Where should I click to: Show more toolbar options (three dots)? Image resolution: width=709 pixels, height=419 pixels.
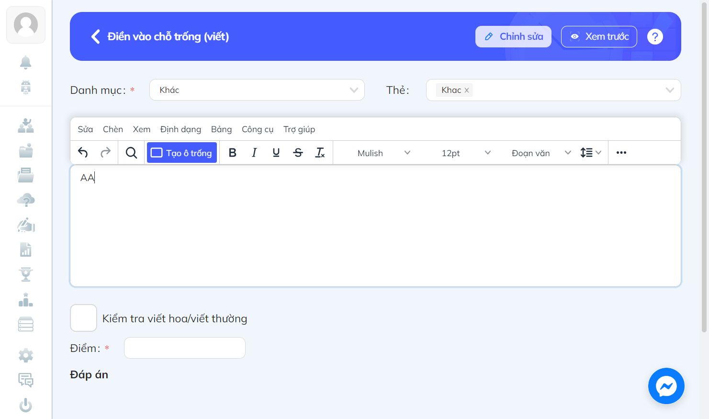click(x=621, y=153)
